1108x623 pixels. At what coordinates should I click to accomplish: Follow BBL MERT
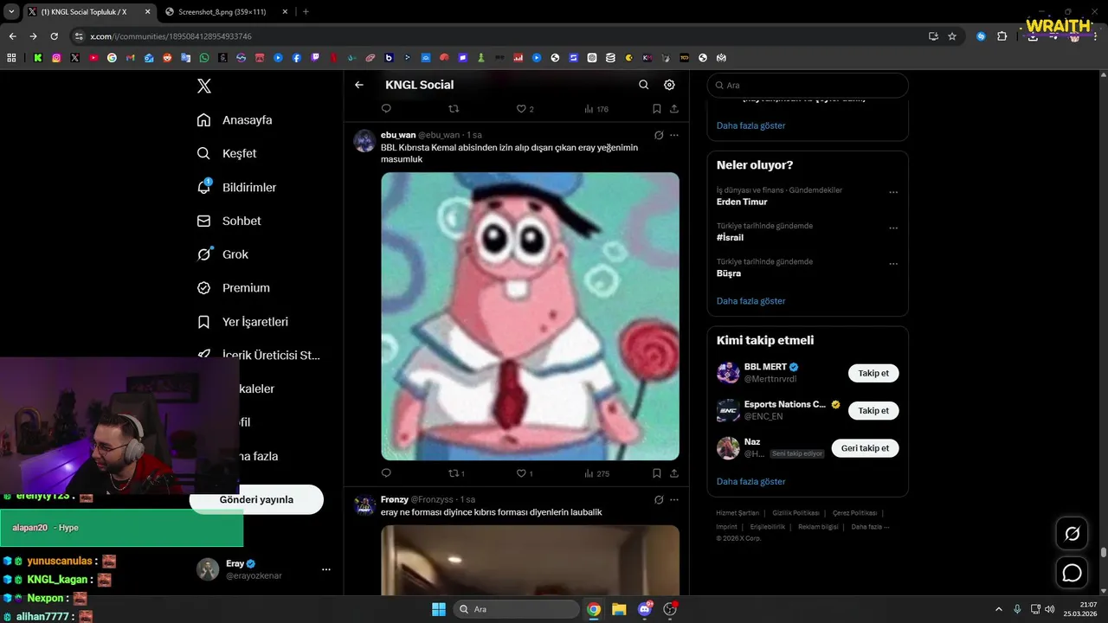[x=873, y=373]
